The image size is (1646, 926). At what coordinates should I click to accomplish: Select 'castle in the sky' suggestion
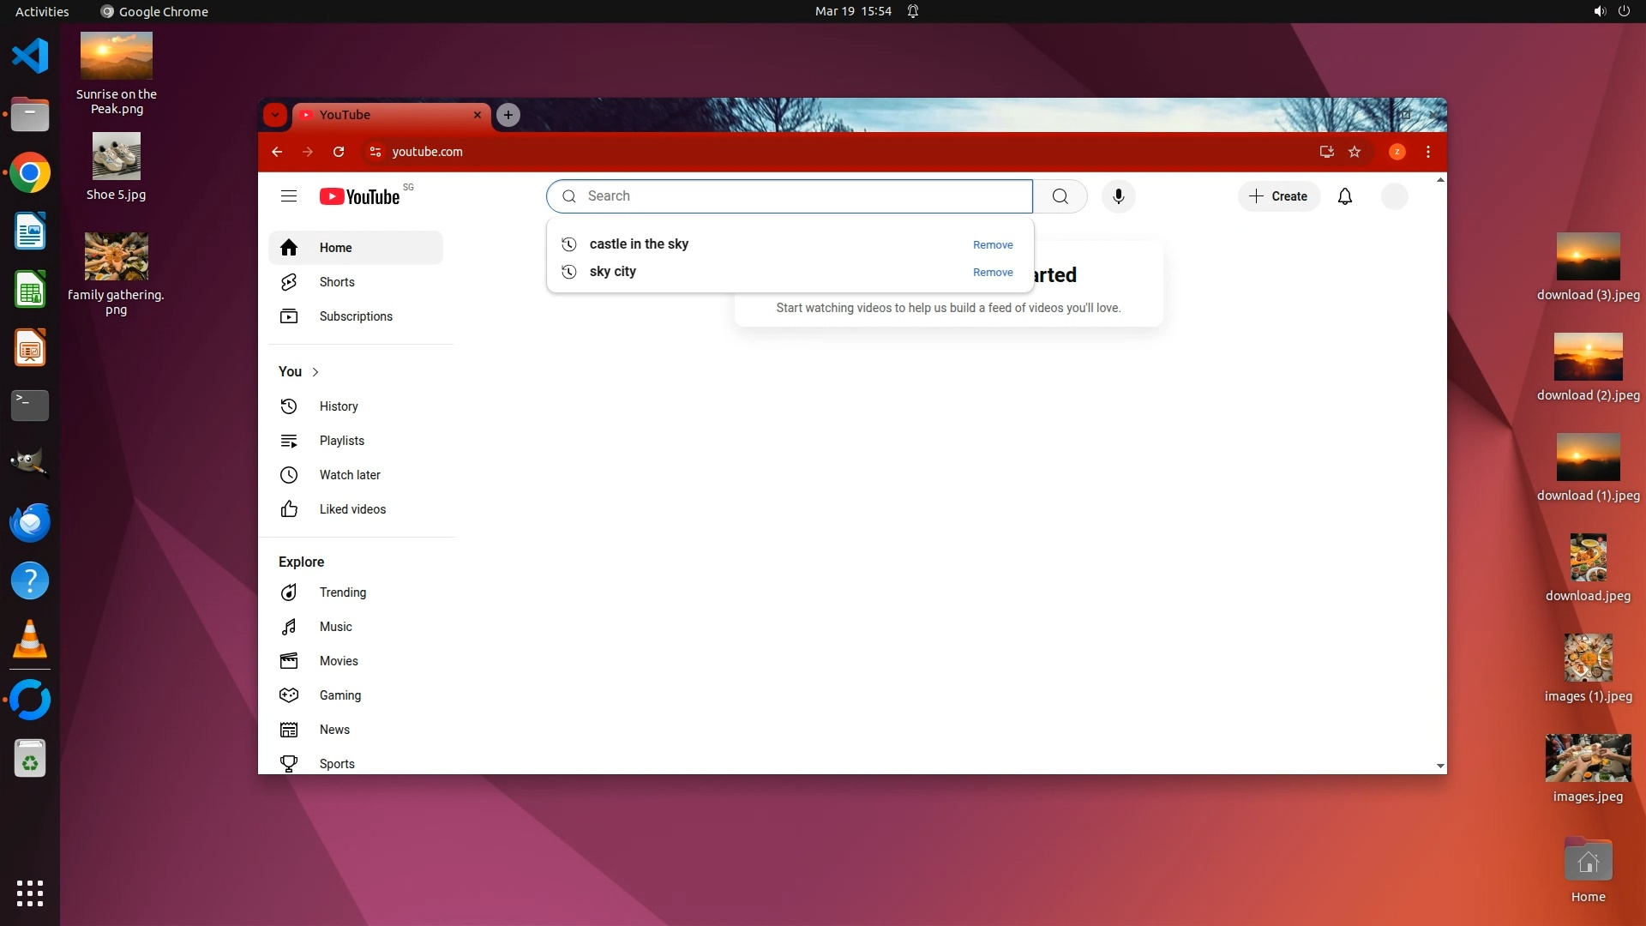[639, 244]
